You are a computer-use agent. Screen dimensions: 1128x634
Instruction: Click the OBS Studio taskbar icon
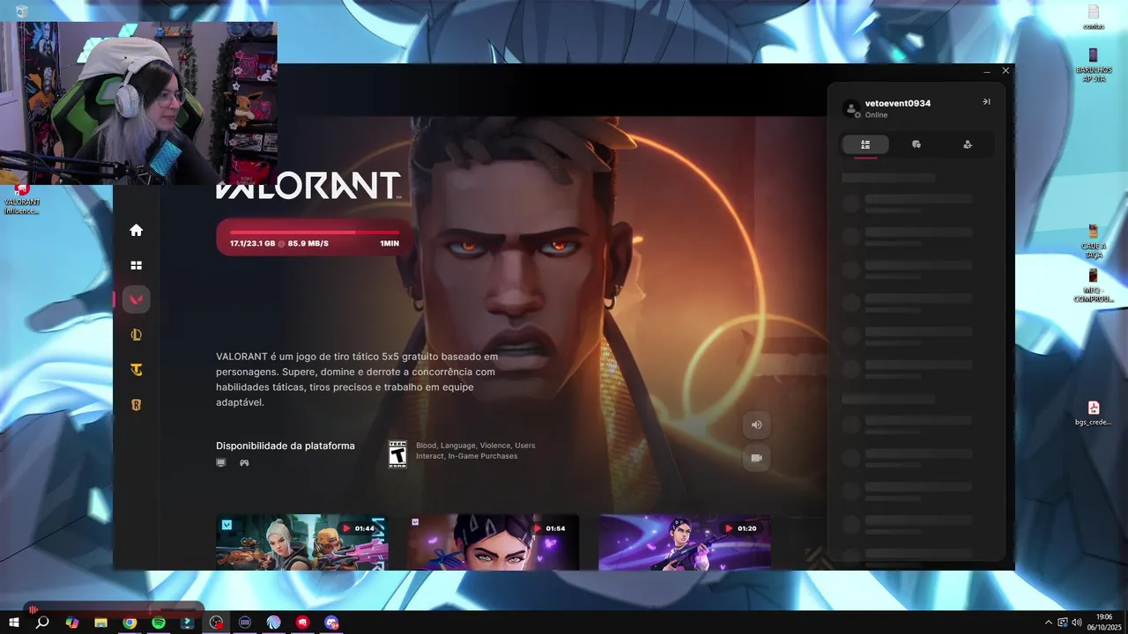point(216,623)
